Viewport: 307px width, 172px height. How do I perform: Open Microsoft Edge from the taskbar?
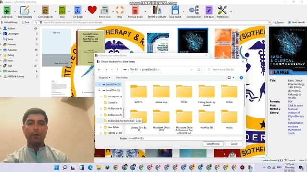(90, 168)
